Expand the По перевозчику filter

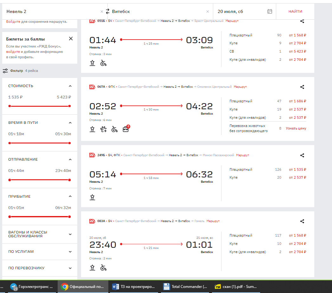click(70, 268)
